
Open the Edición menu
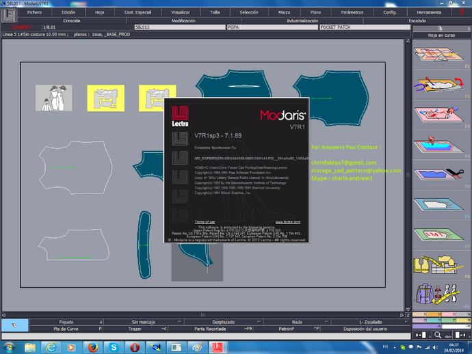click(68, 12)
